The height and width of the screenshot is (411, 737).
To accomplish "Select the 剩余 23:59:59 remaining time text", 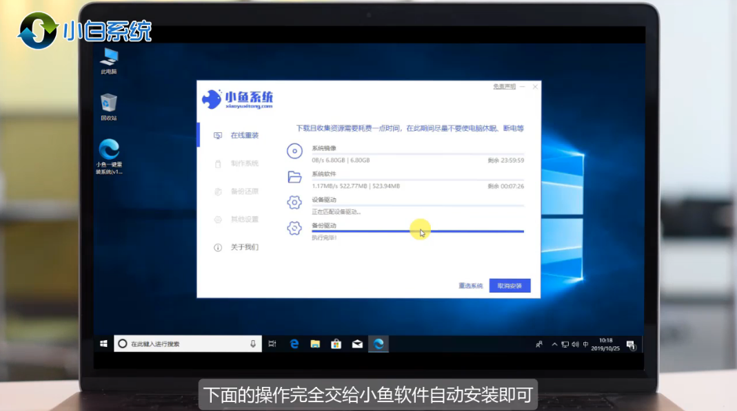I will coord(506,160).
